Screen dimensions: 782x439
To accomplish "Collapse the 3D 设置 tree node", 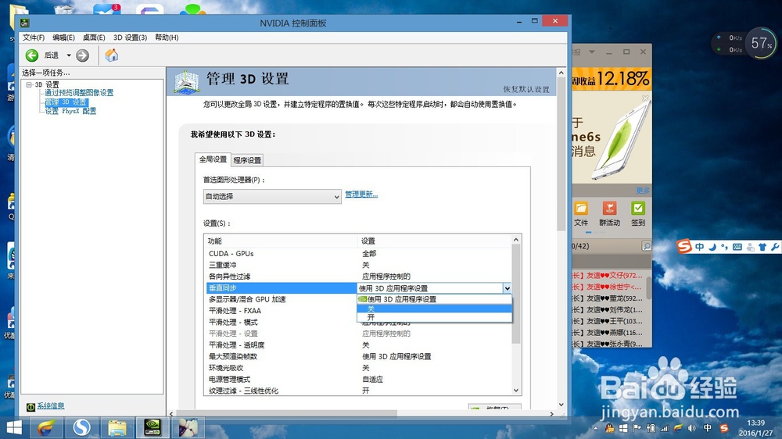I will 29,84.
